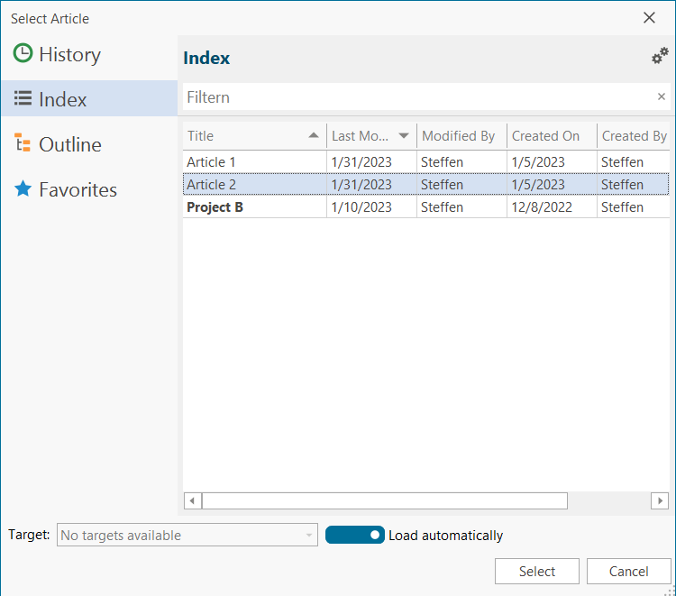Click the right scroll arrow

(661, 500)
